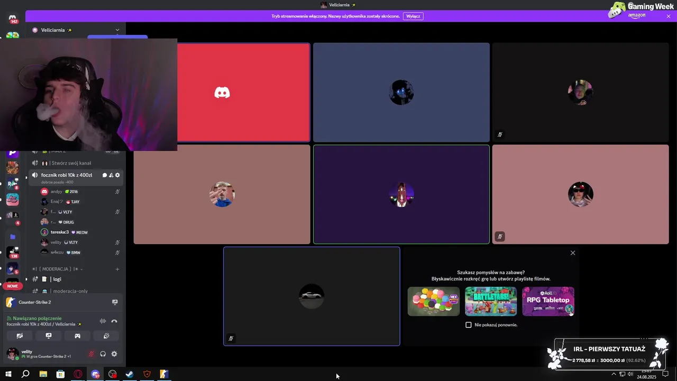Open Opera GX browser from taskbar
Screen dimensions: 677x381
coord(78,374)
